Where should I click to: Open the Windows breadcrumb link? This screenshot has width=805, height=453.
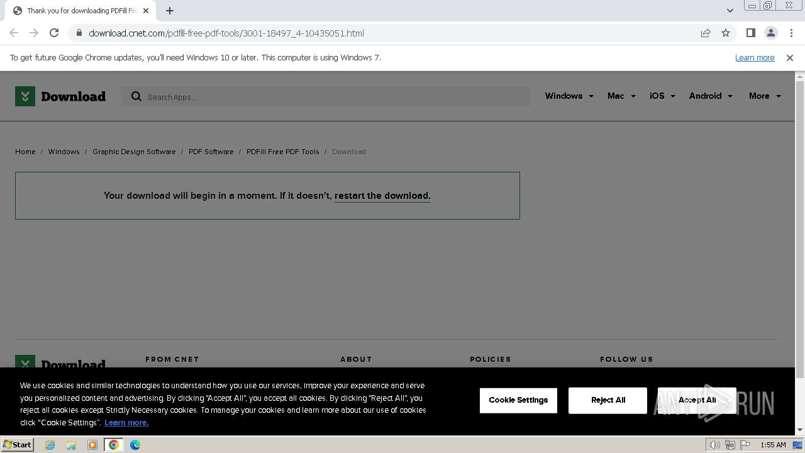click(64, 152)
